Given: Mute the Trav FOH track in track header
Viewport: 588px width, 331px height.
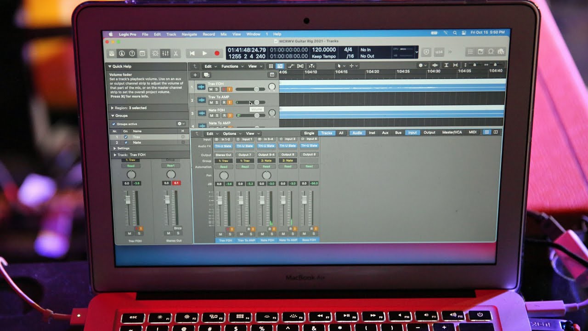Looking at the screenshot, I should click(x=211, y=89).
